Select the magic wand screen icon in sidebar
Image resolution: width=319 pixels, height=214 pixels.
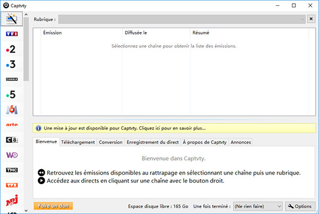(12, 19)
